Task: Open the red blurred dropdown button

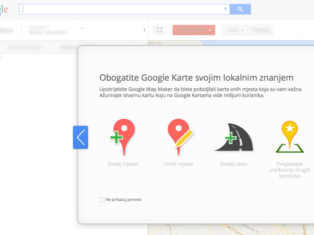Action: pyautogui.click(x=194, y=30)
